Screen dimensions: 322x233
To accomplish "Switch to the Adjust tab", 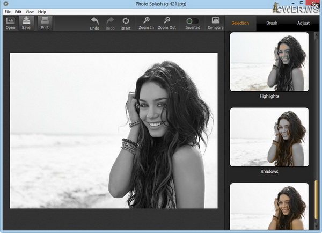I will point(303,23).
